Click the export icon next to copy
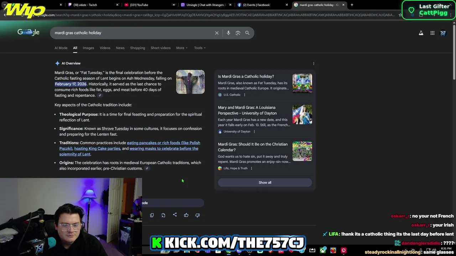The image size is (456, 256). pyautogui.click(x=163, y=215)
